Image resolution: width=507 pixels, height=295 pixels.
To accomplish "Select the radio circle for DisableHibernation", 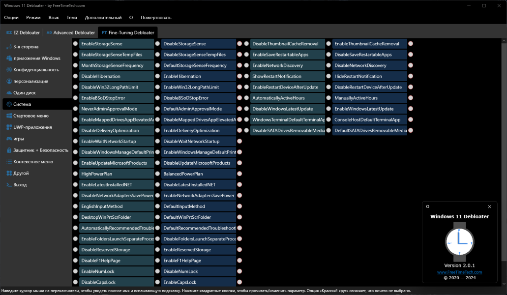I will tap(75, 76).
